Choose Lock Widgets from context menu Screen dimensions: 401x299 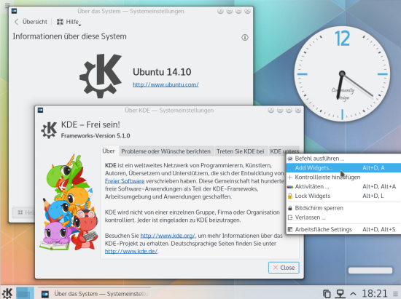tap(343, 196)
